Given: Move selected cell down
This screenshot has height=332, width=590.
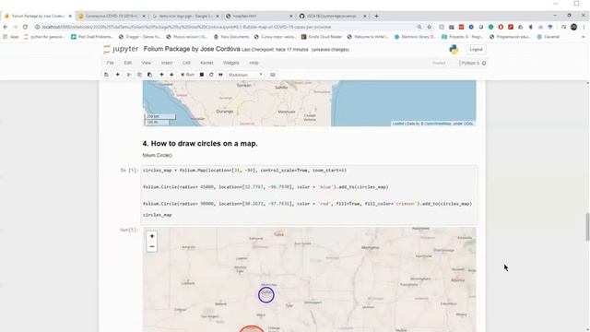Looking at the screenshot, I should 171,75.
